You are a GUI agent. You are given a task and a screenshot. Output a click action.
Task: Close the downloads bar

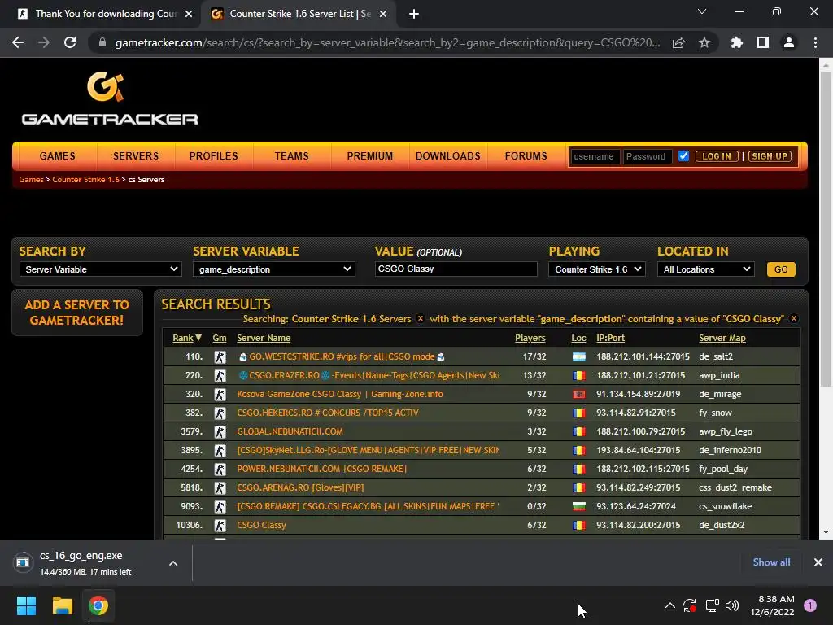point(818,562)
